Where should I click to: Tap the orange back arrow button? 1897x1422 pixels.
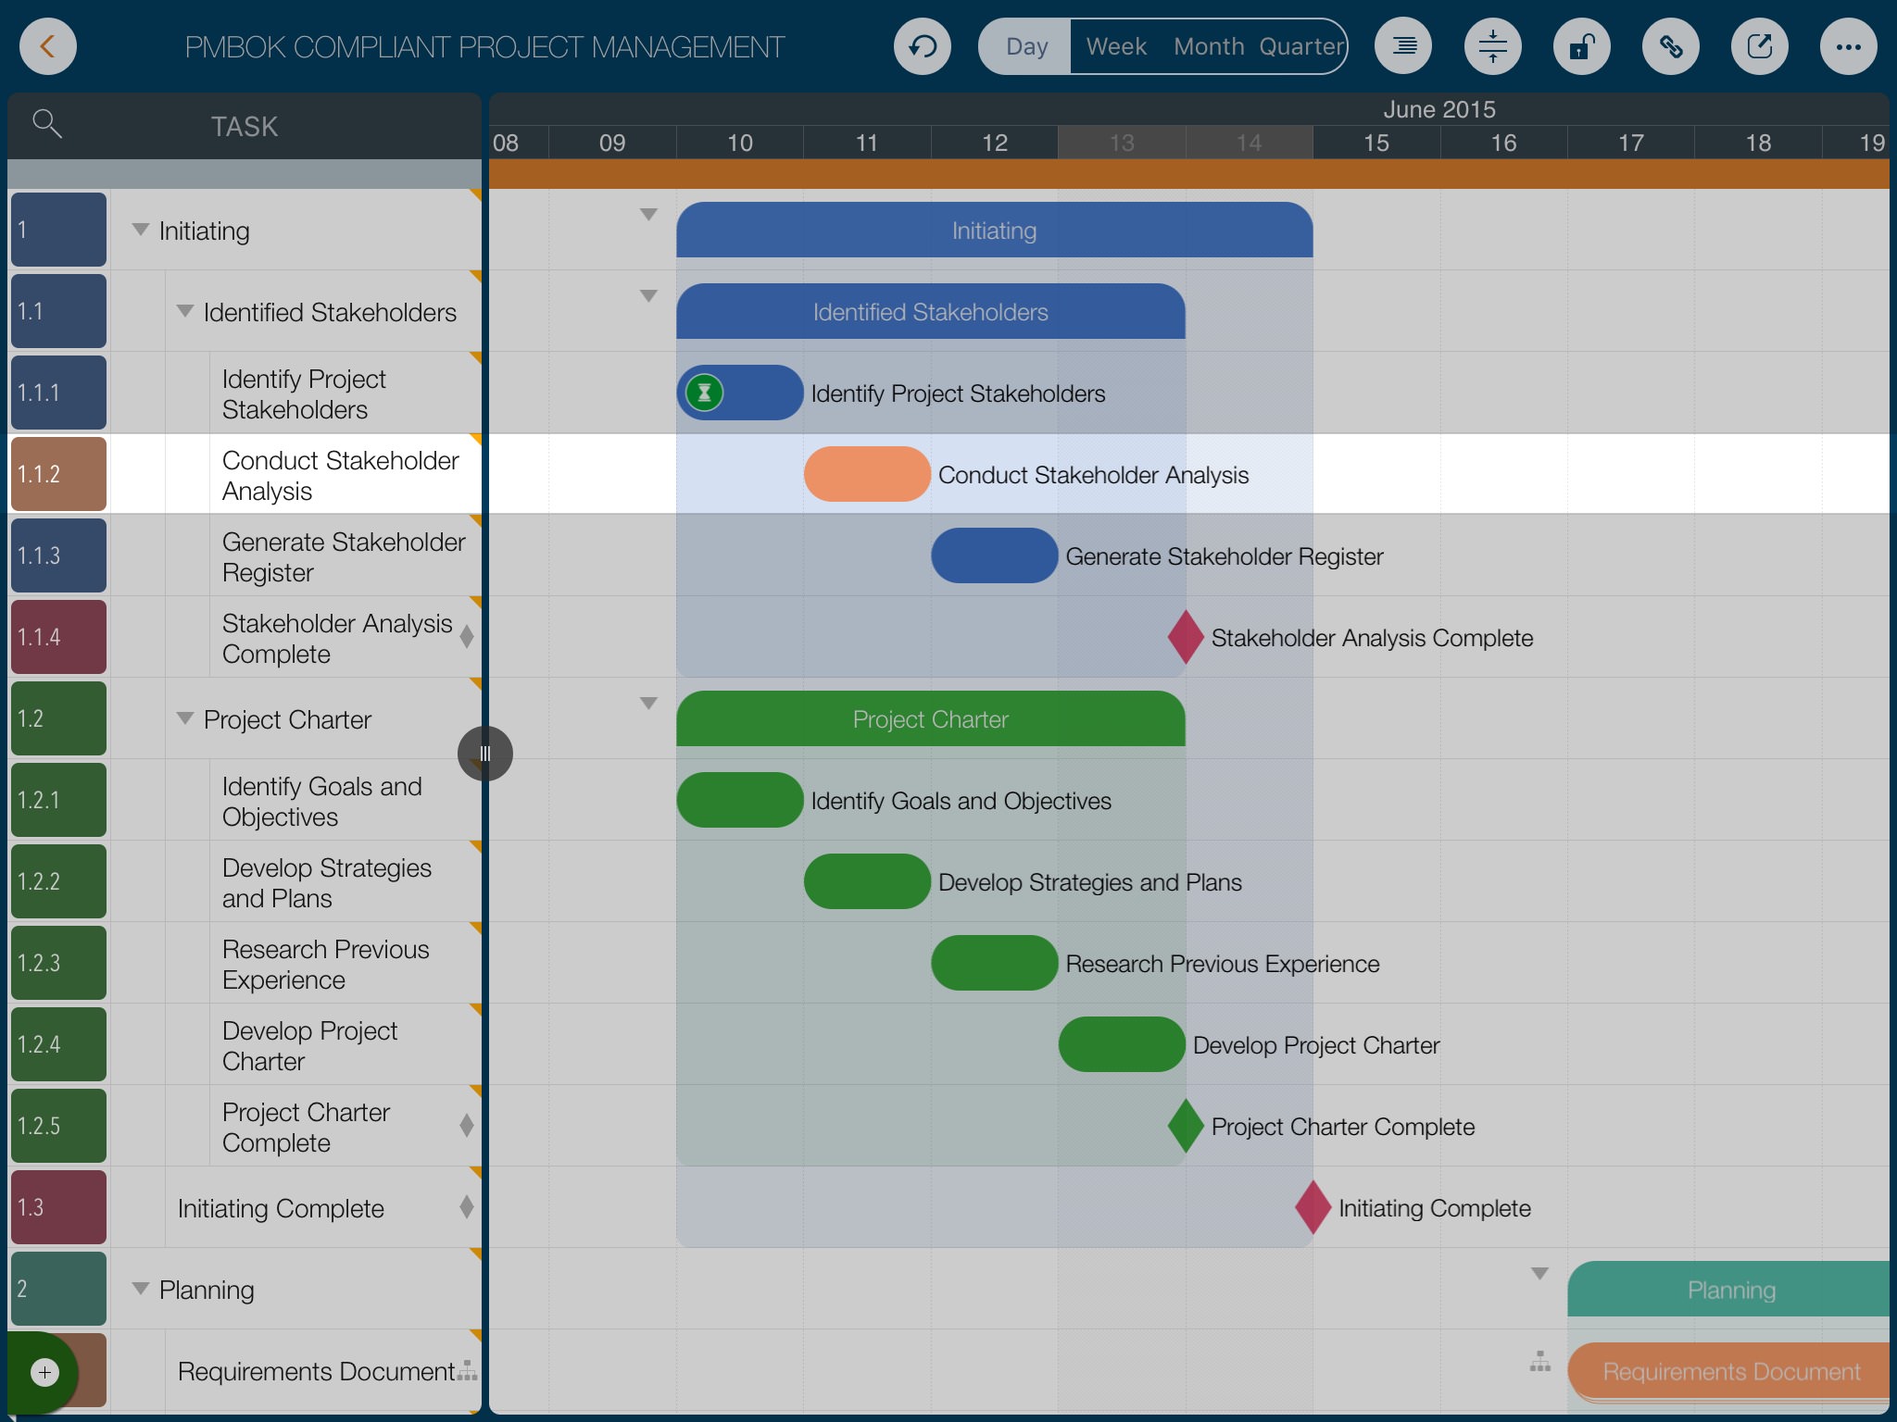pos(47,46)
